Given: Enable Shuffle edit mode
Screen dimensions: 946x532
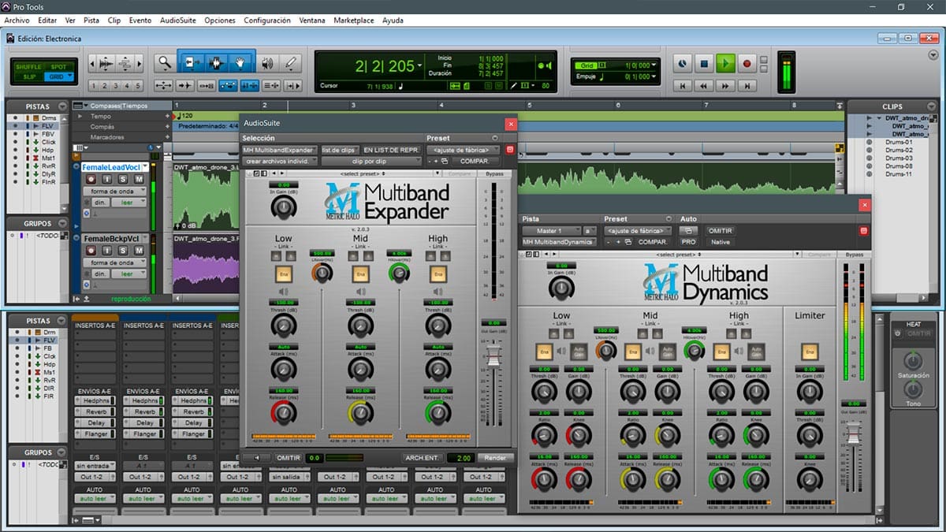Looking at the screenshot, I should pos(28,67).
